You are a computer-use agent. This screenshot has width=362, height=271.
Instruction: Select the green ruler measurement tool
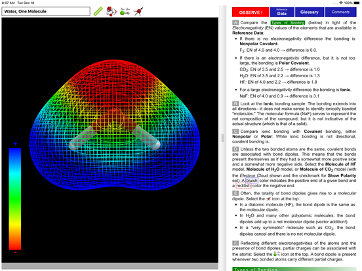(x=98, y=12)
